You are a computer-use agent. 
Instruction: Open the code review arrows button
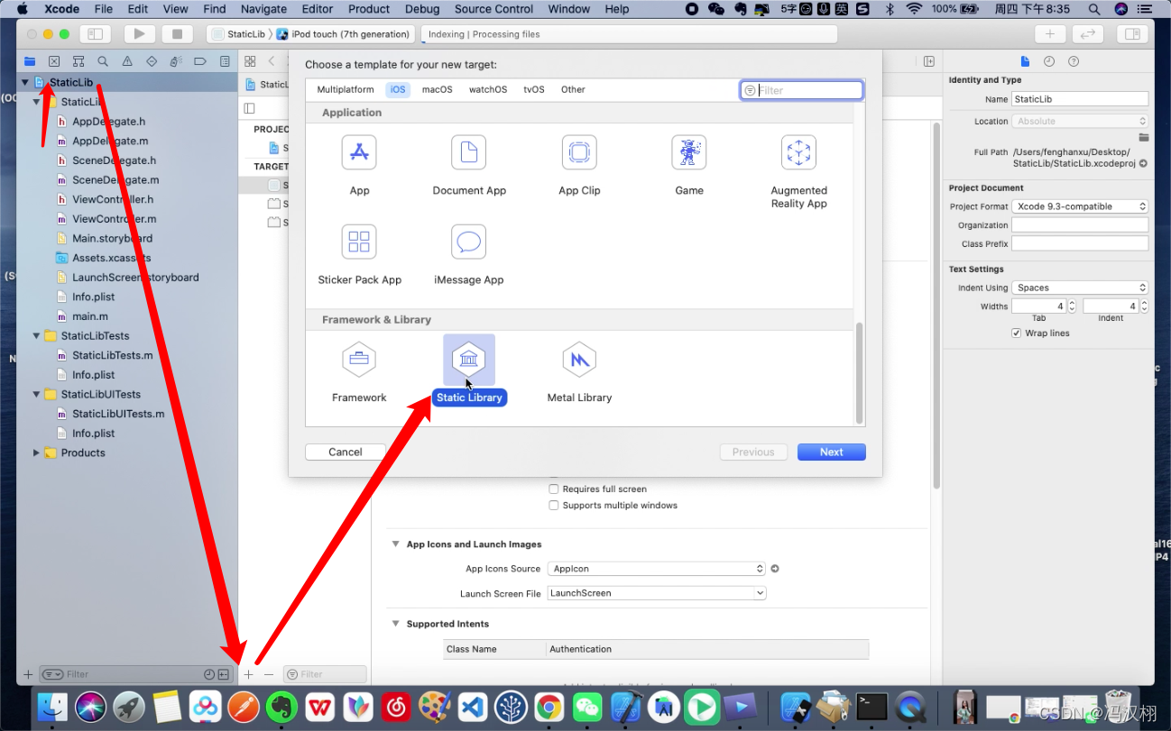point(1088,34)
